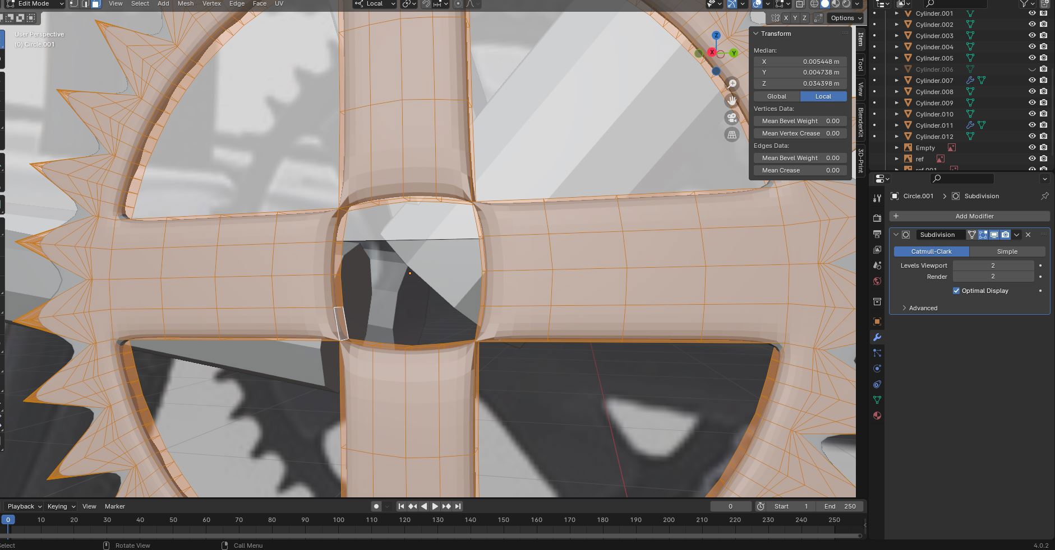Open the Local transform orientation dropdown
The height and width of the screenshot is (550, 1055).
tap(375, 3)
